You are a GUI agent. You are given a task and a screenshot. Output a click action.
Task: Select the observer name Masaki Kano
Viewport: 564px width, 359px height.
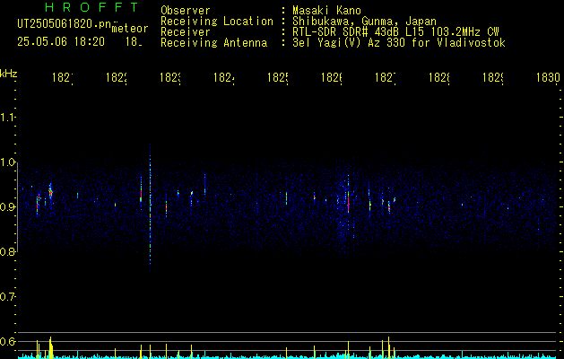click(x=326, y=11)
